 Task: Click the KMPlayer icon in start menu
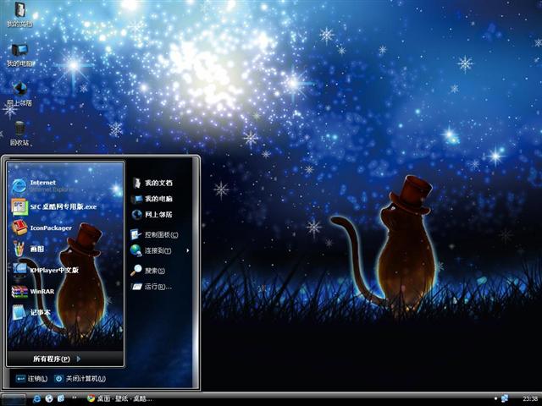(x=19, y=270)
